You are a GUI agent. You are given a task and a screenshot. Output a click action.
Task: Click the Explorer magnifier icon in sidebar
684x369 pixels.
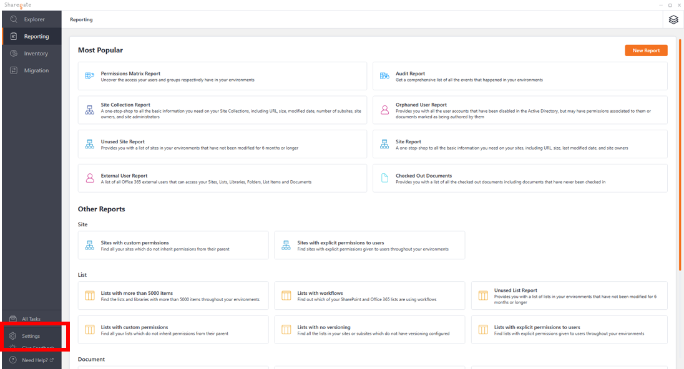coord(14,19)
